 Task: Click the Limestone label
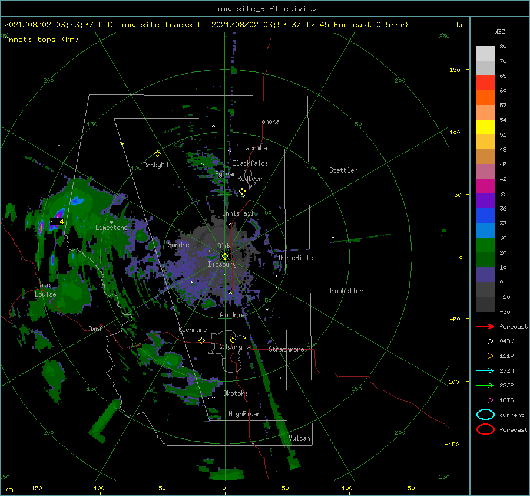(111, 228)
